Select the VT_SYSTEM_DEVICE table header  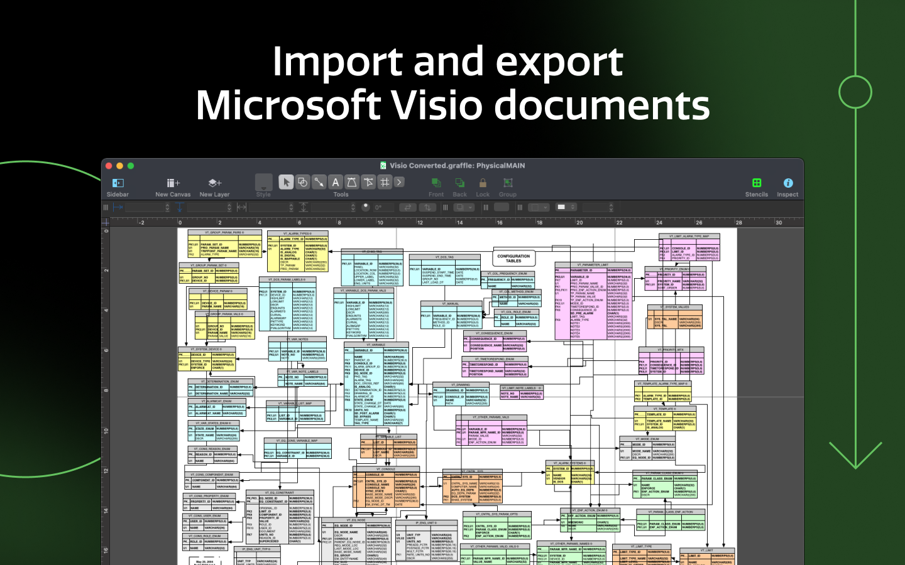(x=207, y=349)
